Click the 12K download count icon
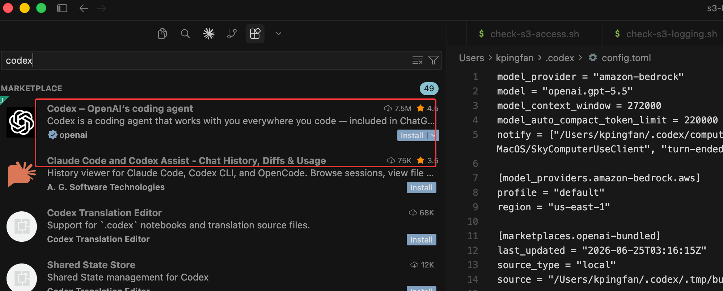This screenshot has width=723, height=291. tap(414, 265)
